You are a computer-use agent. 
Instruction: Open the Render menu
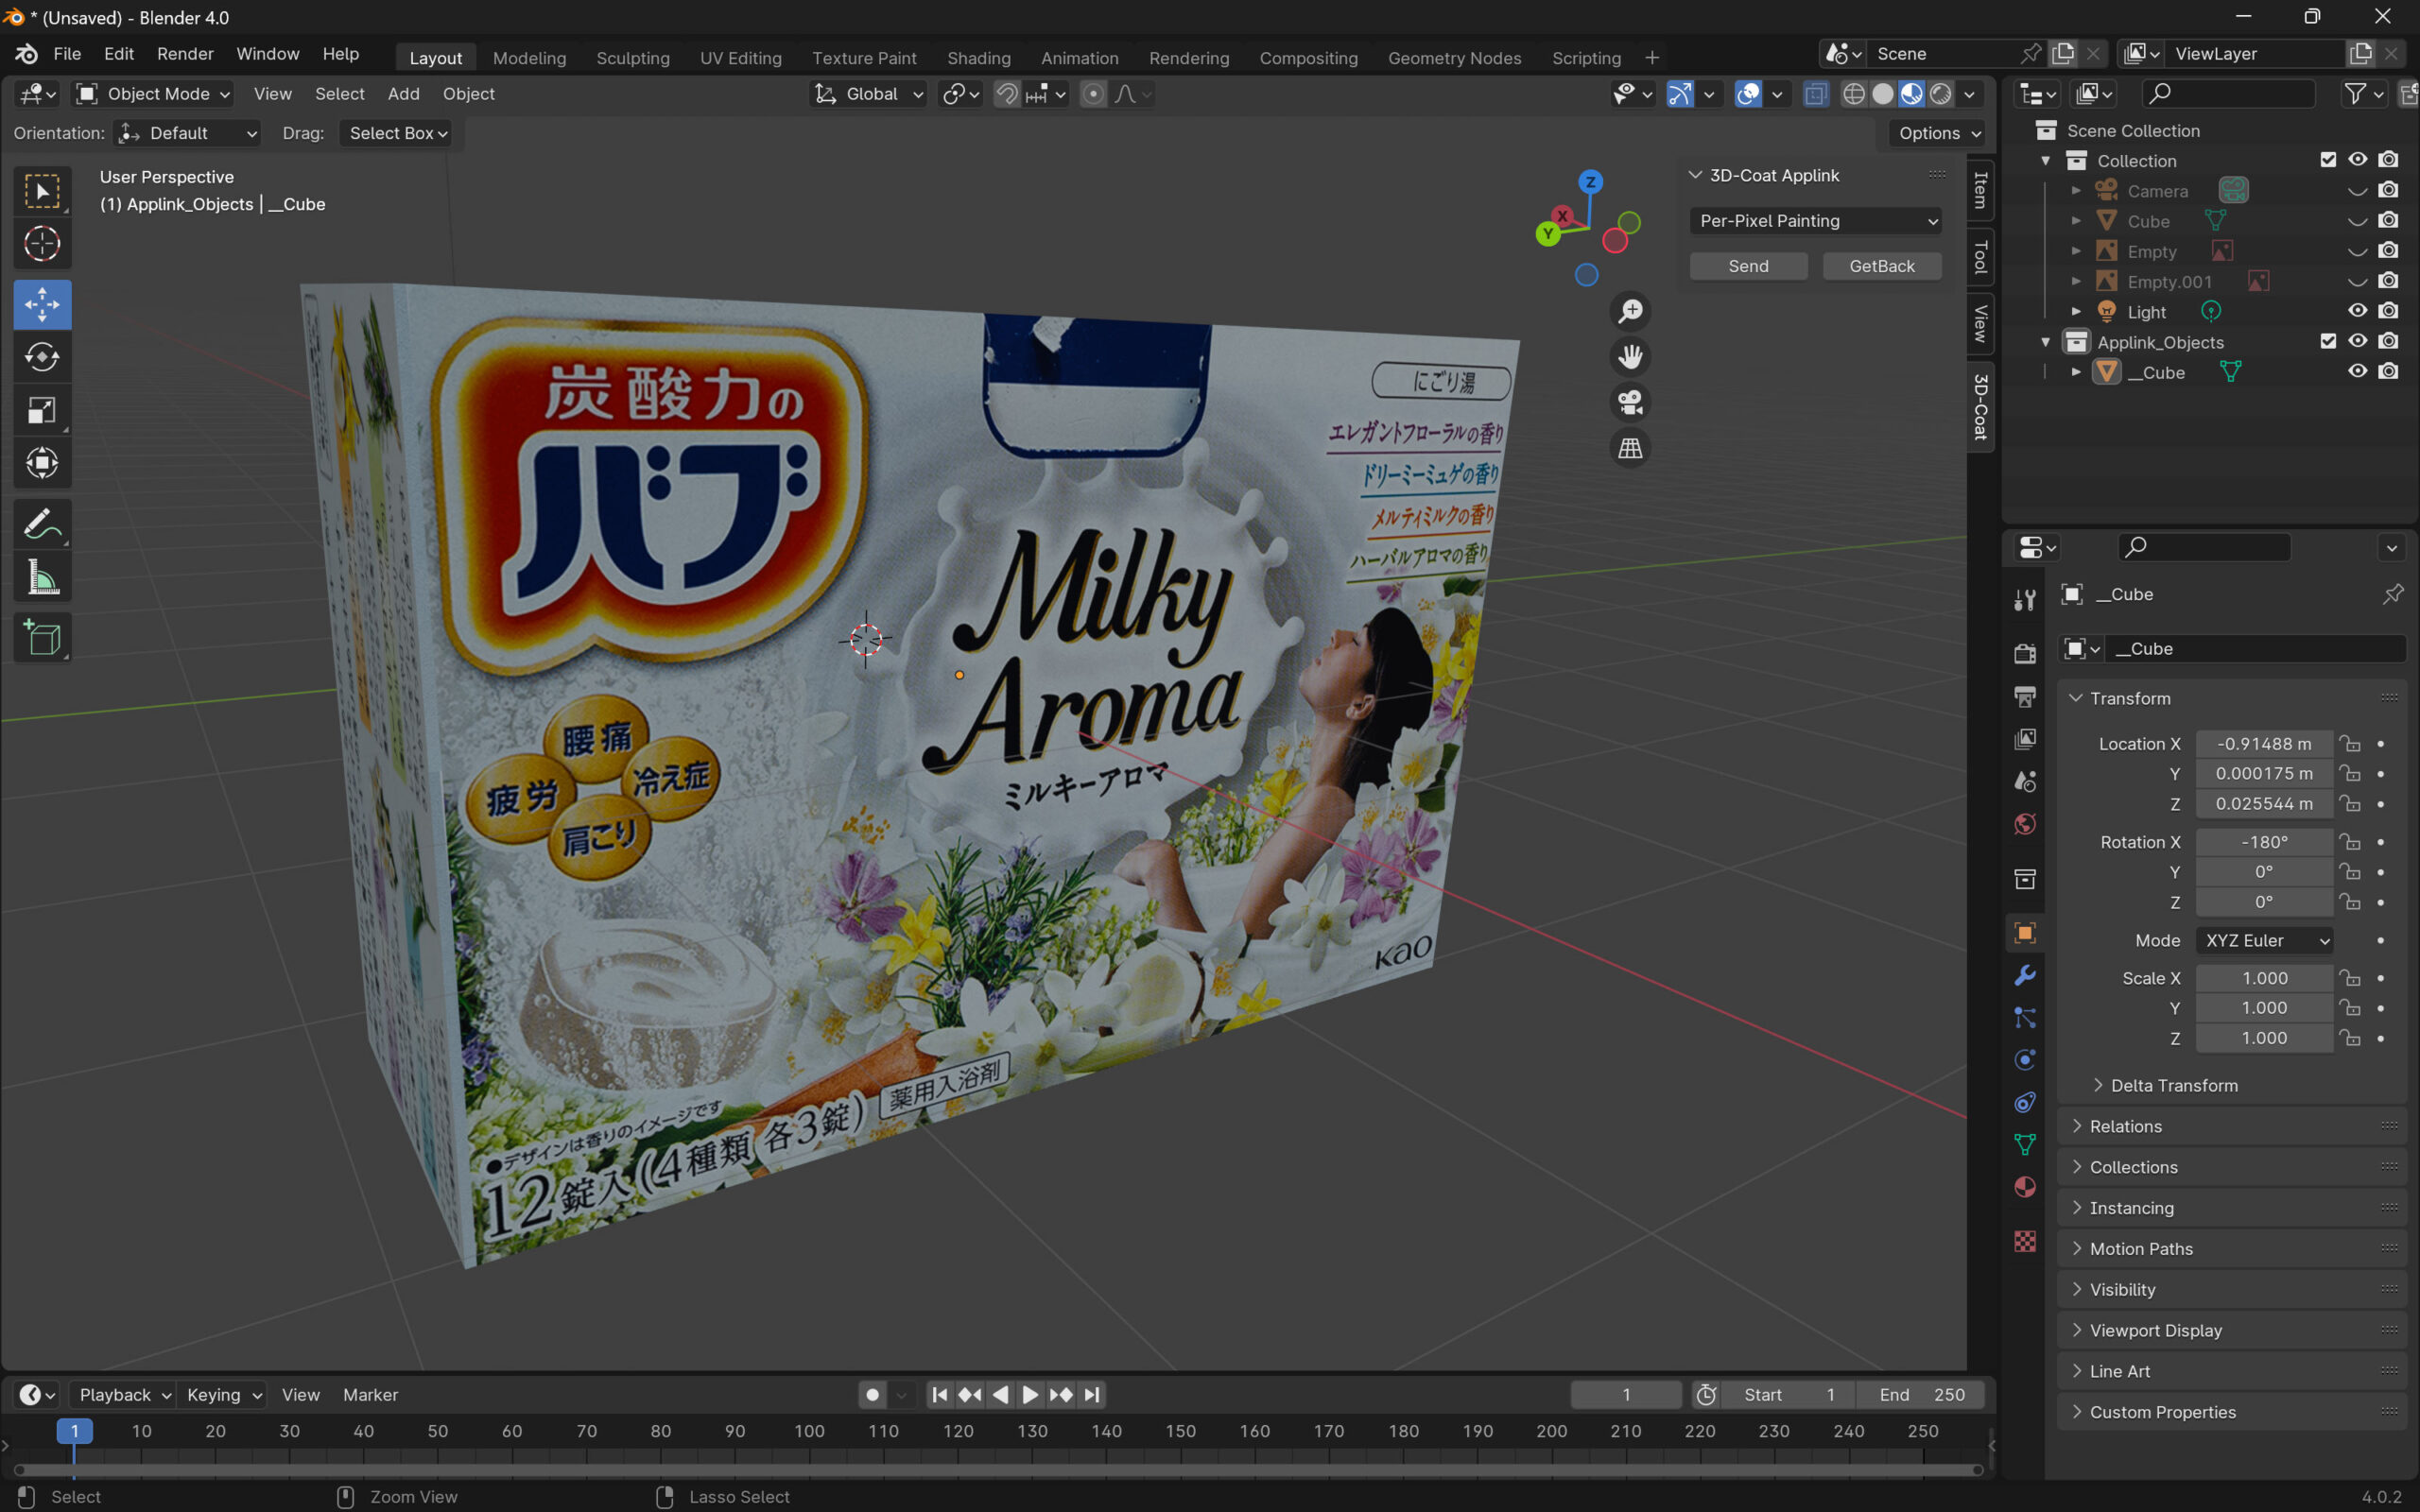tap(185, 54)
